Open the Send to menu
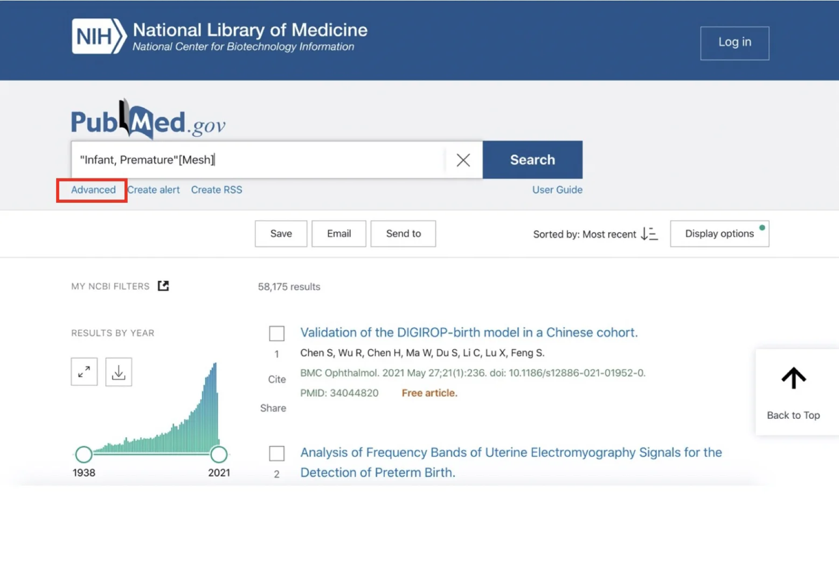 403,234
